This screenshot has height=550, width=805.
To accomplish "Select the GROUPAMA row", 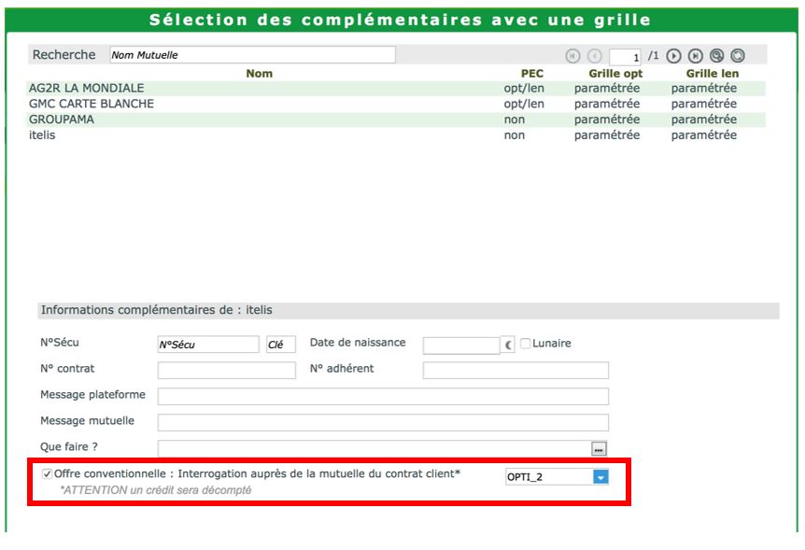I will 396,120.
